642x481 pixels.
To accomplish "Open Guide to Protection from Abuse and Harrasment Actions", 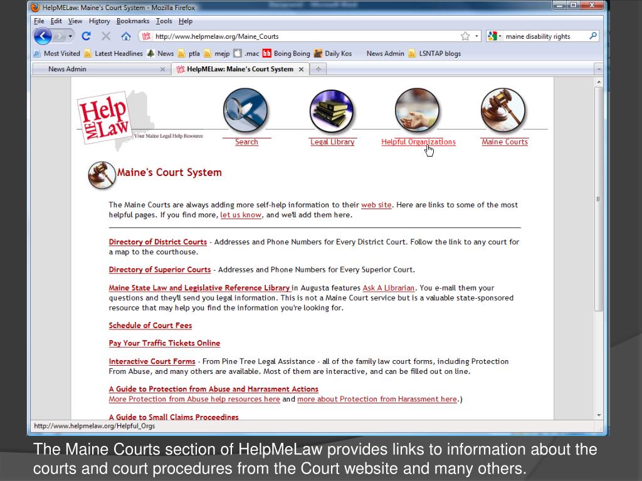I will [x=213, y=389].
